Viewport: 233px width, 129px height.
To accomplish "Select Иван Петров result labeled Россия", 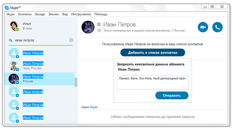I will (x=40, y=79).
